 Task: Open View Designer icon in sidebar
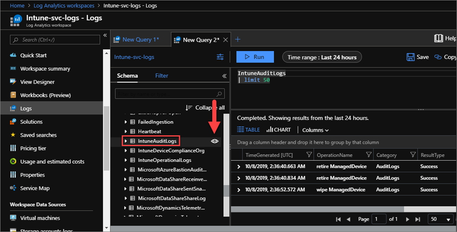click(x=13, y=82)
